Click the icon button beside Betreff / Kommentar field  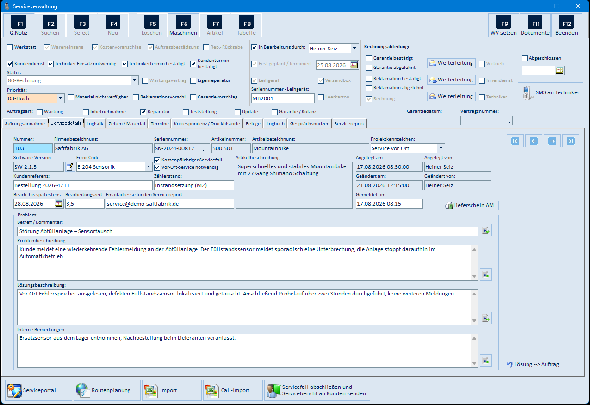(485, 230)
